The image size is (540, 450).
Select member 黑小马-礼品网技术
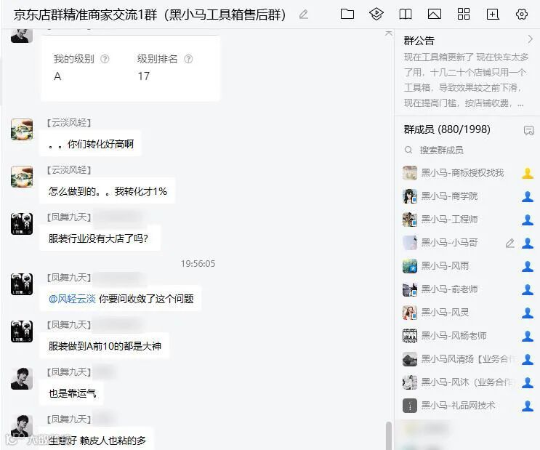click(467, 406)
